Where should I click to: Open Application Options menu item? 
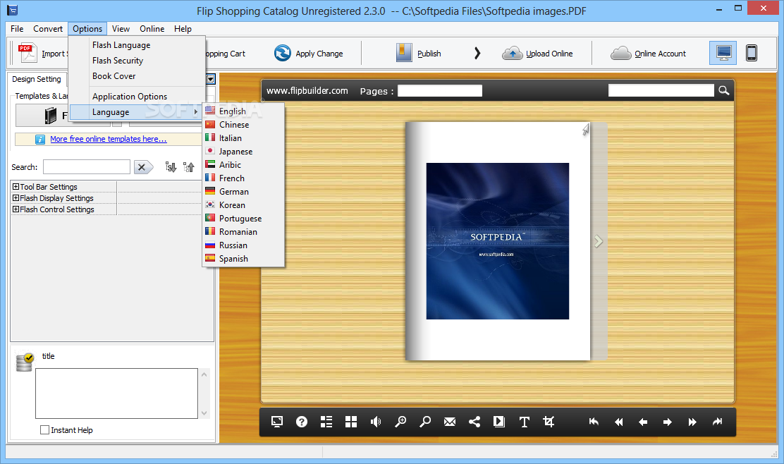coord(137,97)
